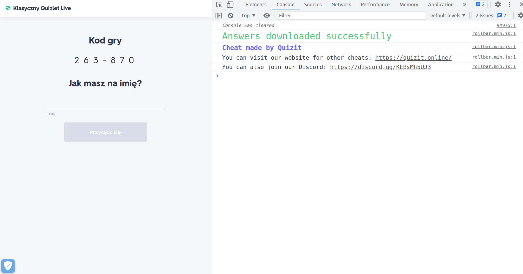Switch to the Elements tab
523x274 pixels.
[x=256, y=5]
